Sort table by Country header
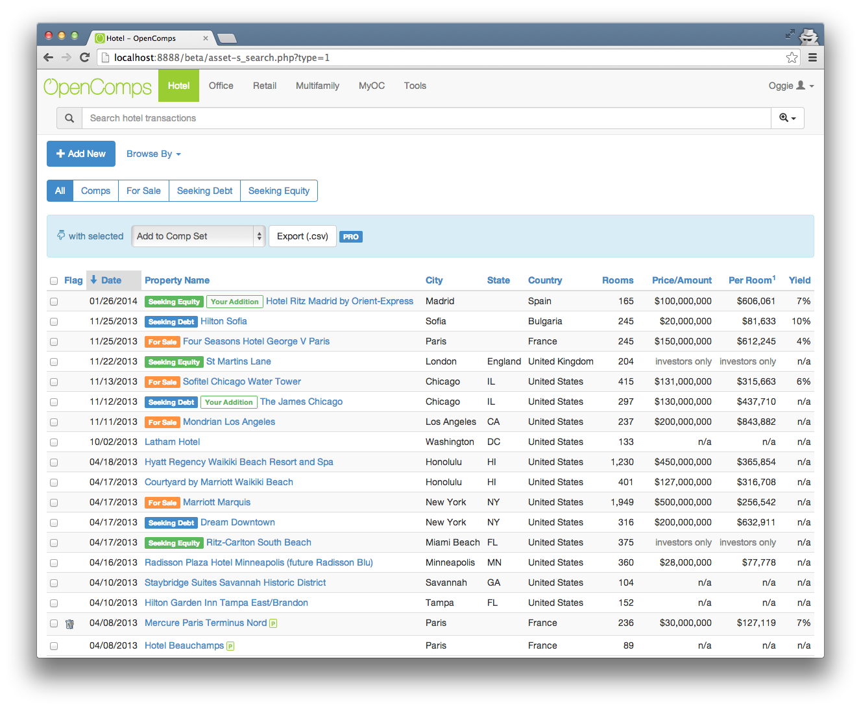This screenshot has height=709, width=861. point(545,280)
